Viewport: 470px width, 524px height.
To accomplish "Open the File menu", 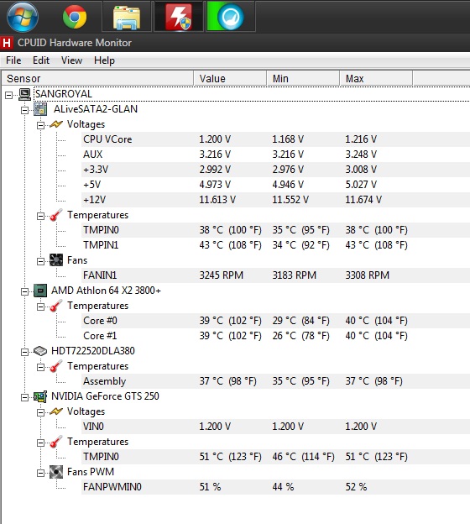I will click(13, 60).
